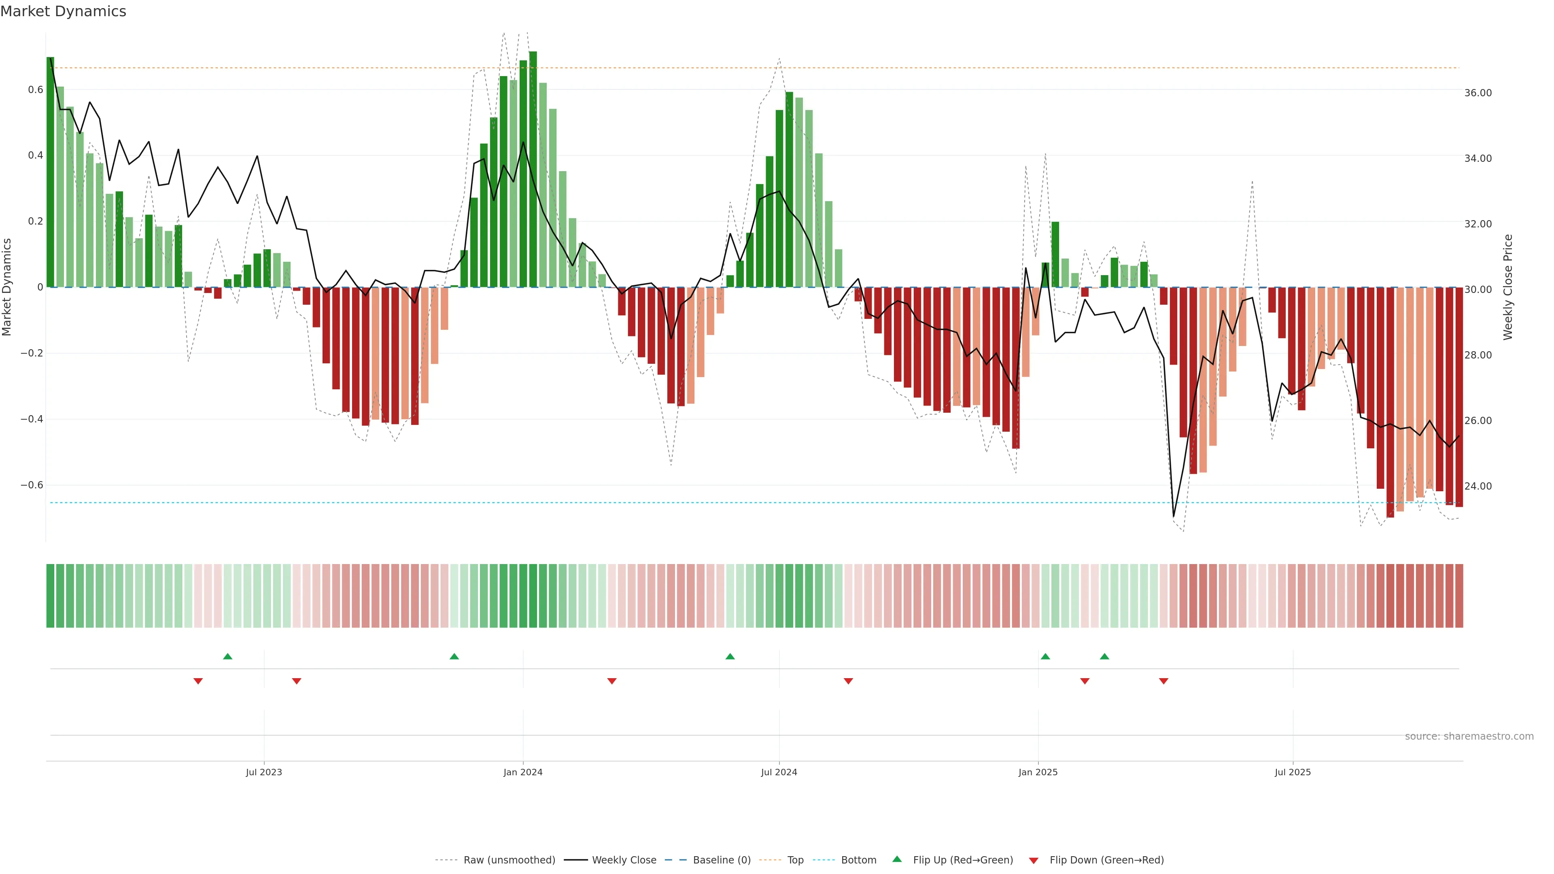
Task: Toggle the Baseline (0) legend entry
Action: (x=722, y=860)
